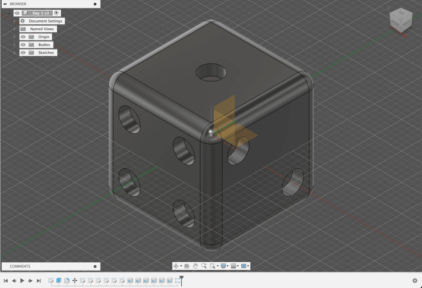This screenshot has width=422, height=288.
Task: Jump to the beginning of the timeline
Action: [x=6, y=281]
